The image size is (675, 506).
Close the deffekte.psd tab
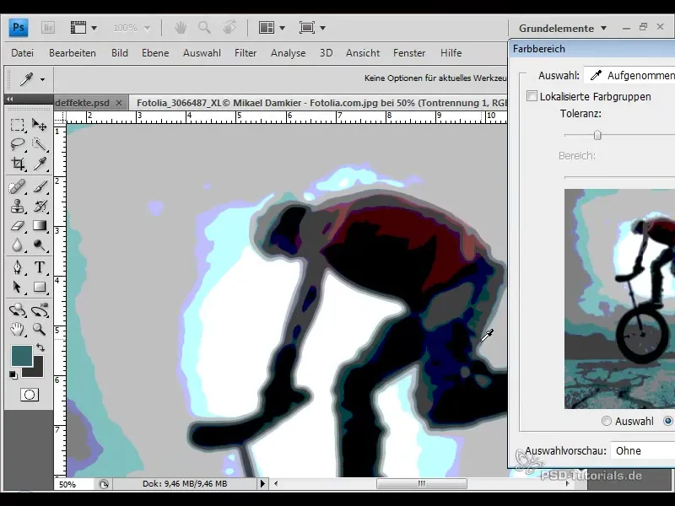click(119, 103)
